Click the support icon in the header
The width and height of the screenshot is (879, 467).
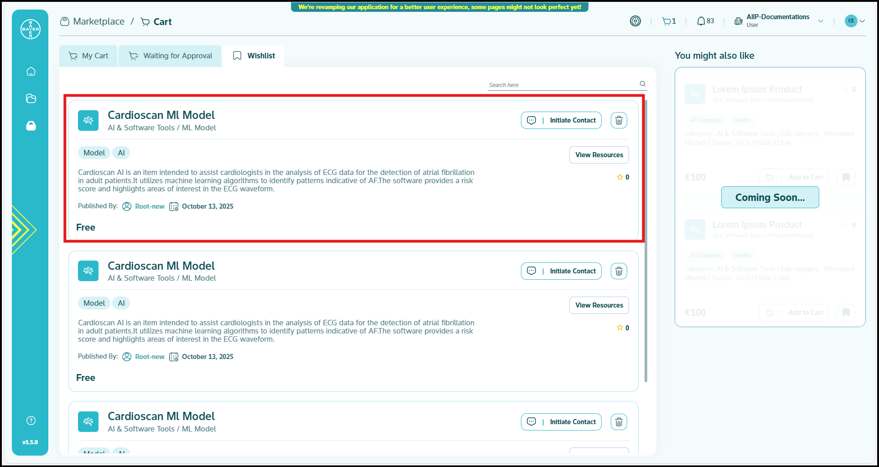[635, 21]
